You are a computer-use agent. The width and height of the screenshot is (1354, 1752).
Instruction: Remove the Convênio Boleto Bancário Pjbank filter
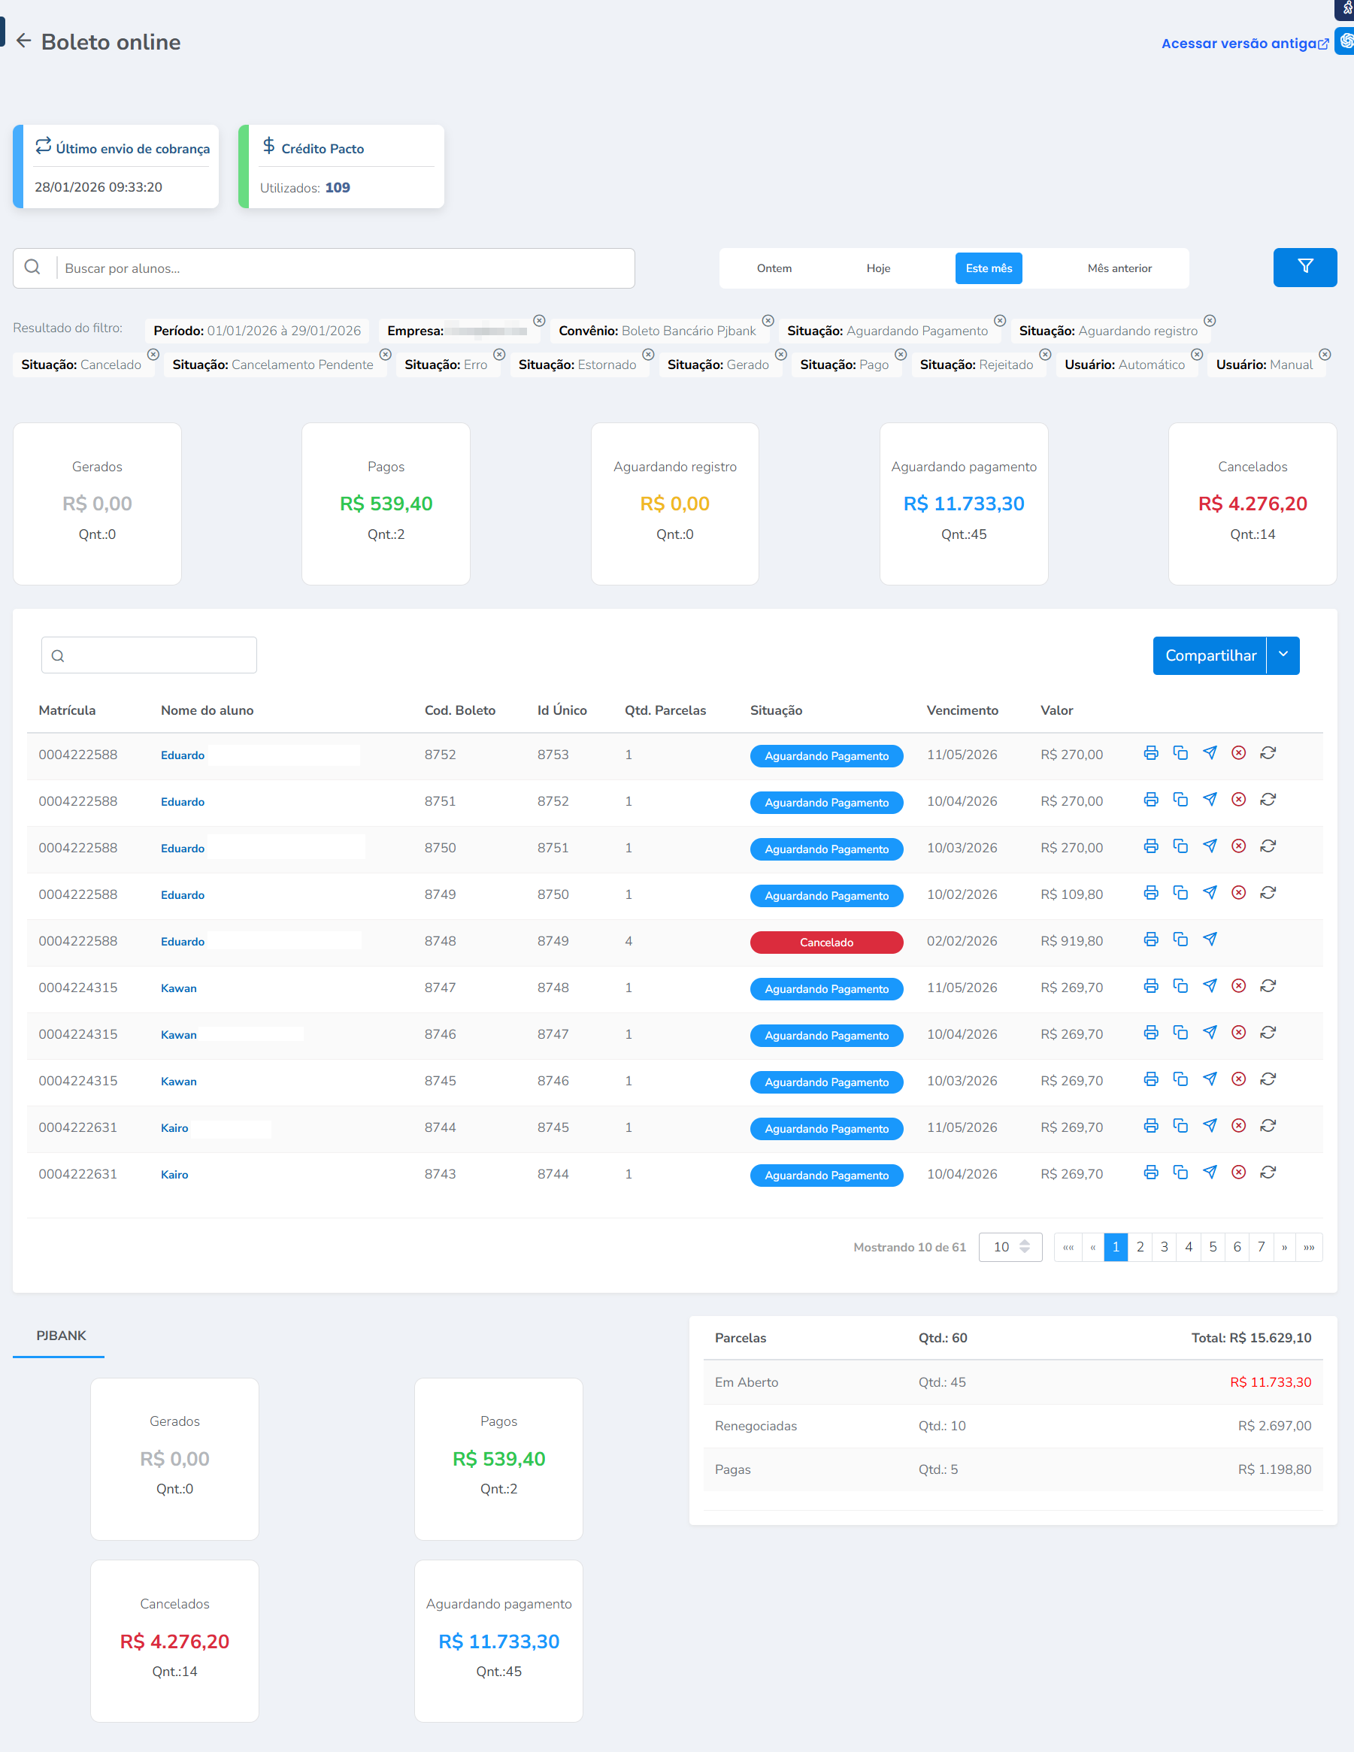(x=768, y=321)
